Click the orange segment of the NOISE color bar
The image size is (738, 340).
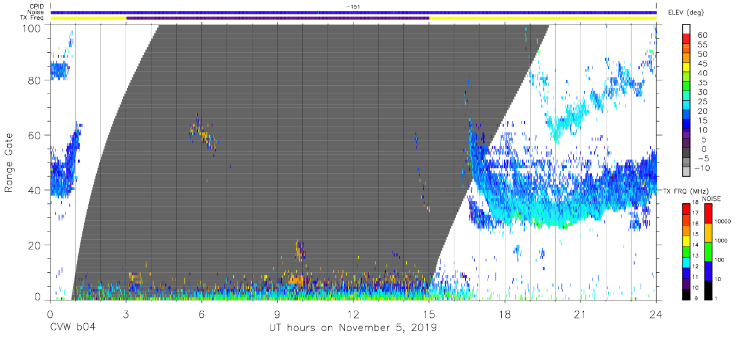708,233
